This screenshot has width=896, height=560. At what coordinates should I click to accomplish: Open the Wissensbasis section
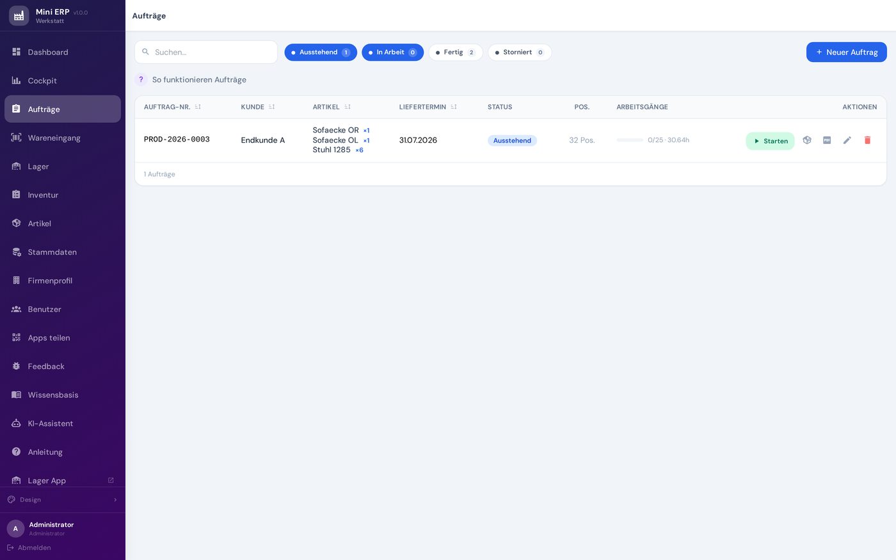63,395
